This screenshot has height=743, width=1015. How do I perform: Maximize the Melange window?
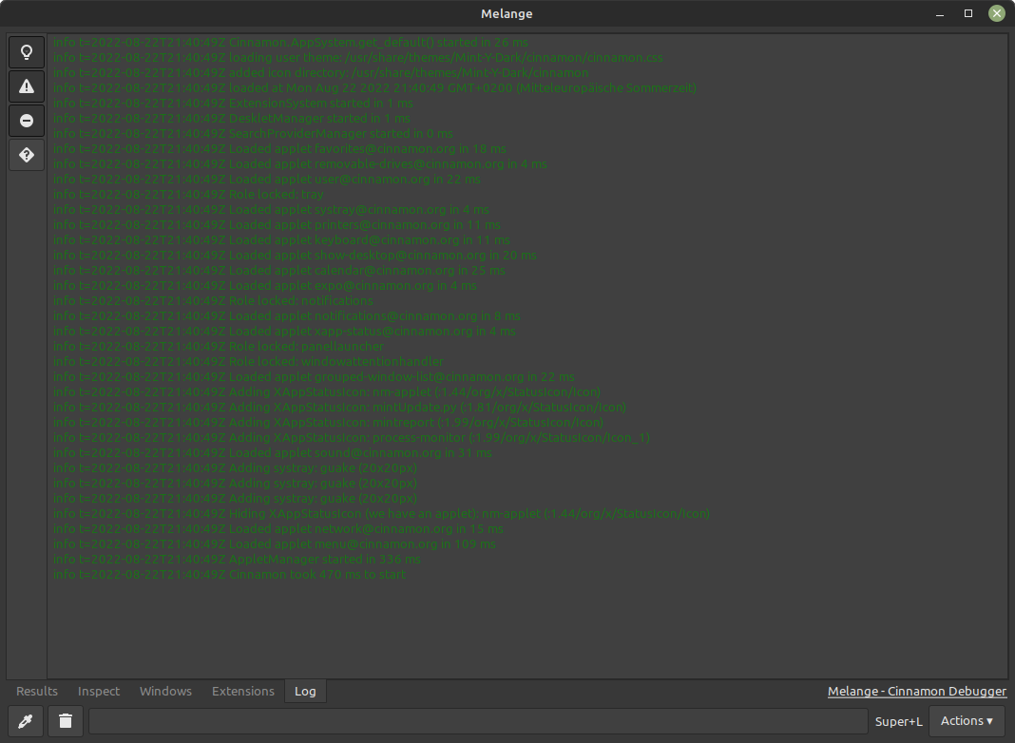968,13
